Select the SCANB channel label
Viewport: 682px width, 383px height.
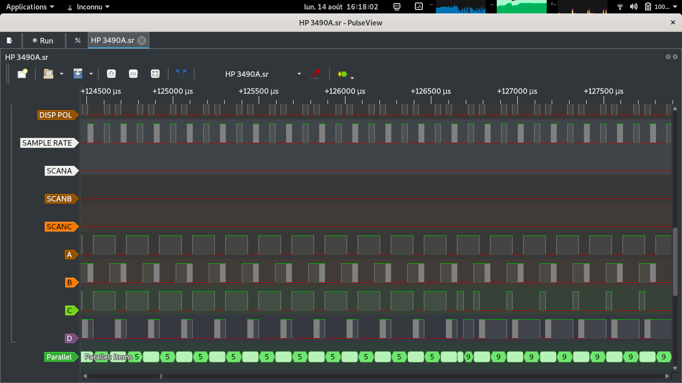point(62,199)
